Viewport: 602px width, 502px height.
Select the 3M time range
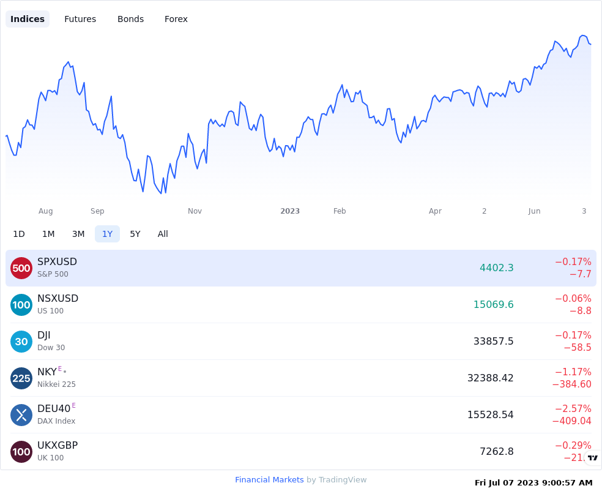pyautogui.click(x=78, y=234)
